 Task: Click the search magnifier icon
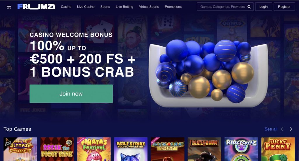249,7
